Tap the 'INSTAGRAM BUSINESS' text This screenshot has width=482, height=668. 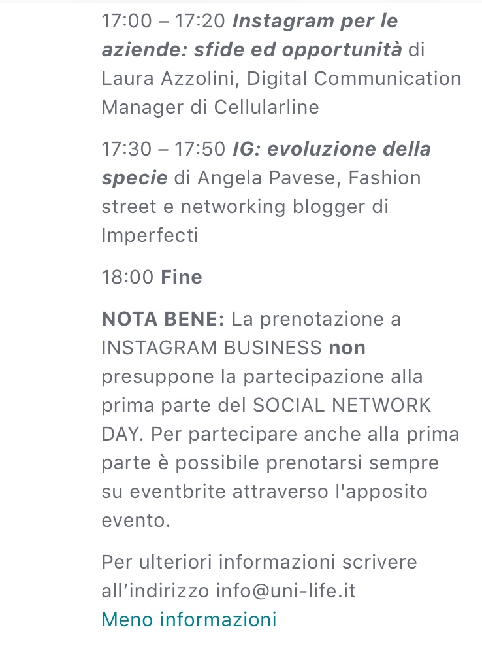coord(212,348)
